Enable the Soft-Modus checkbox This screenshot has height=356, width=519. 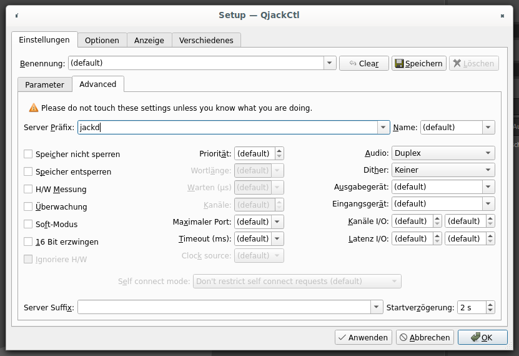[x=28, y=224]
